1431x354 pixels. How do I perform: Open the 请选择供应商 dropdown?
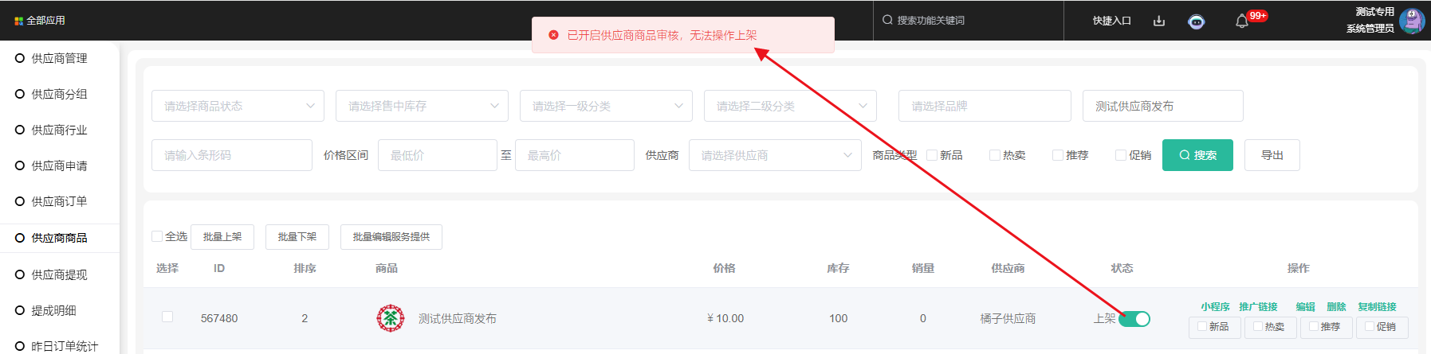coord(775,155)
